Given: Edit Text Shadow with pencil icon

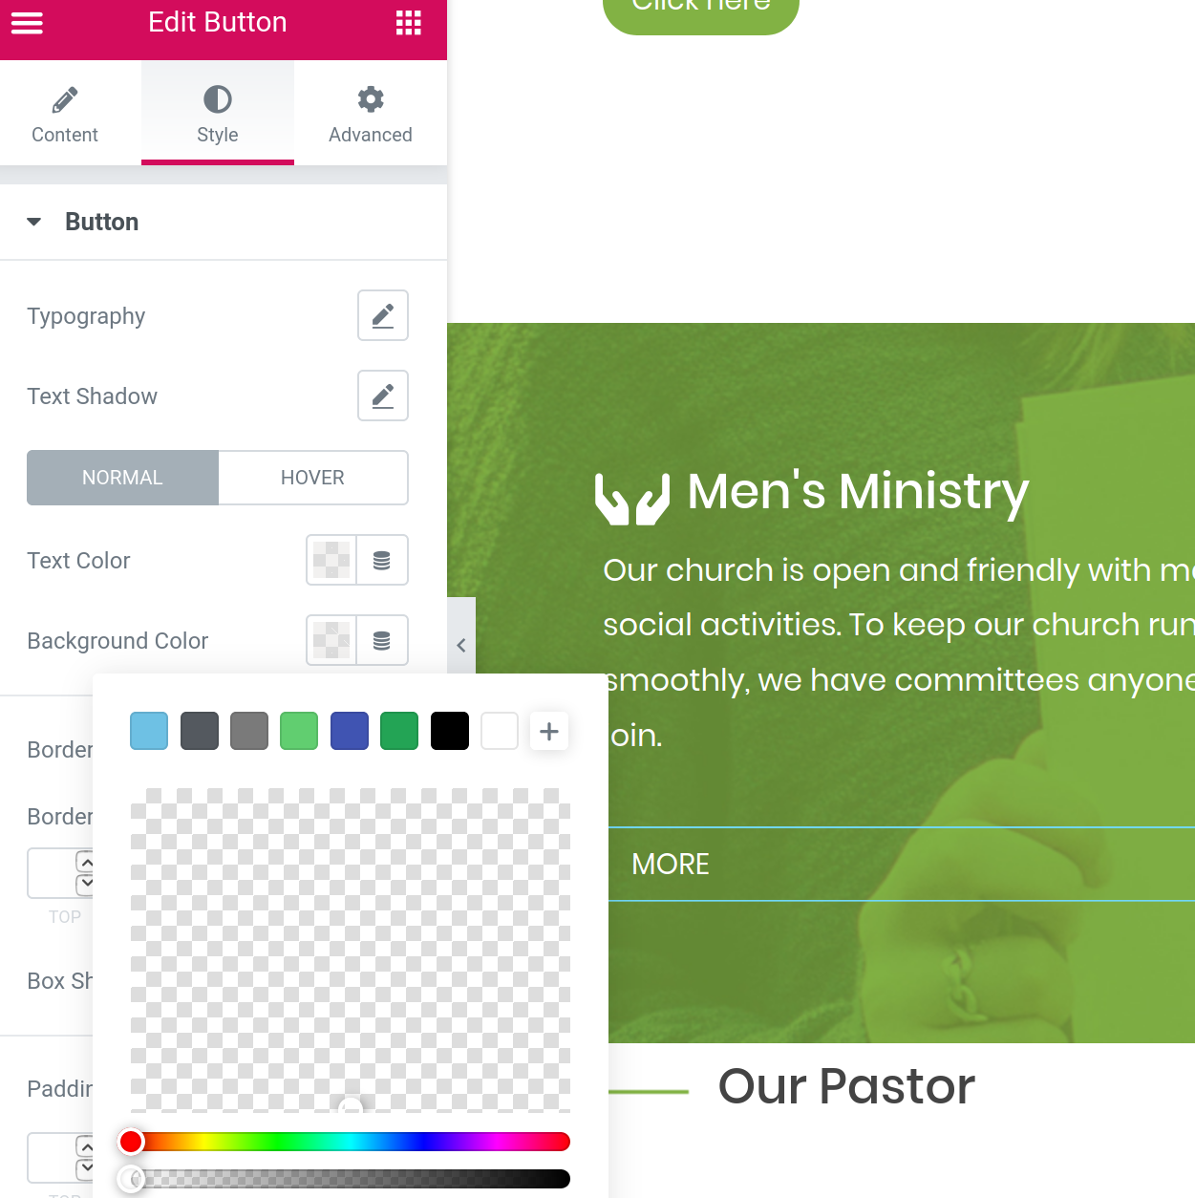Looking at the screenshot, I should click(x=383, y=396).
